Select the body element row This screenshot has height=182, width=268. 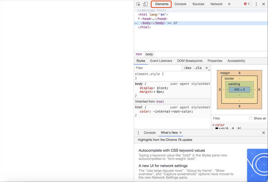(x=201, y=23)
